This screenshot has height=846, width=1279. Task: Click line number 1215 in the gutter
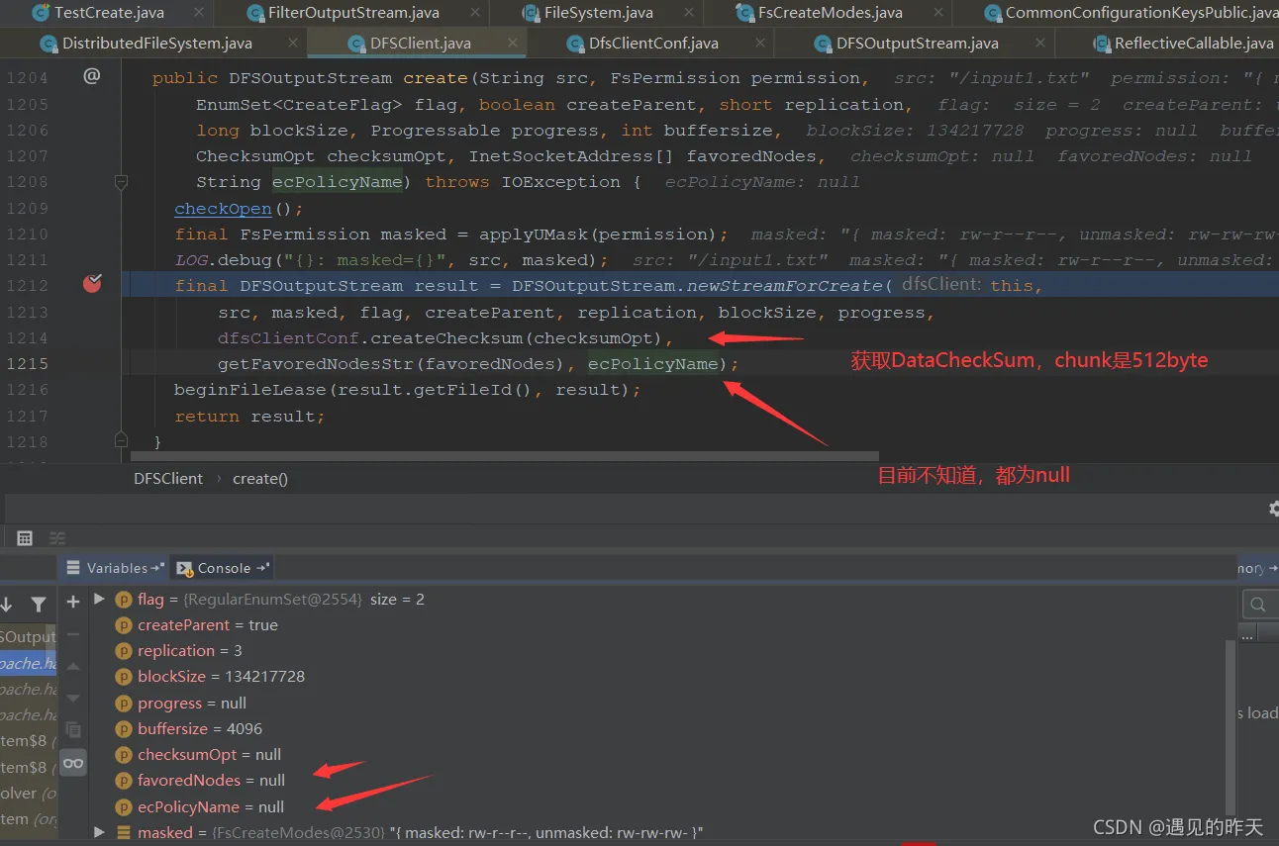(27, 363)
